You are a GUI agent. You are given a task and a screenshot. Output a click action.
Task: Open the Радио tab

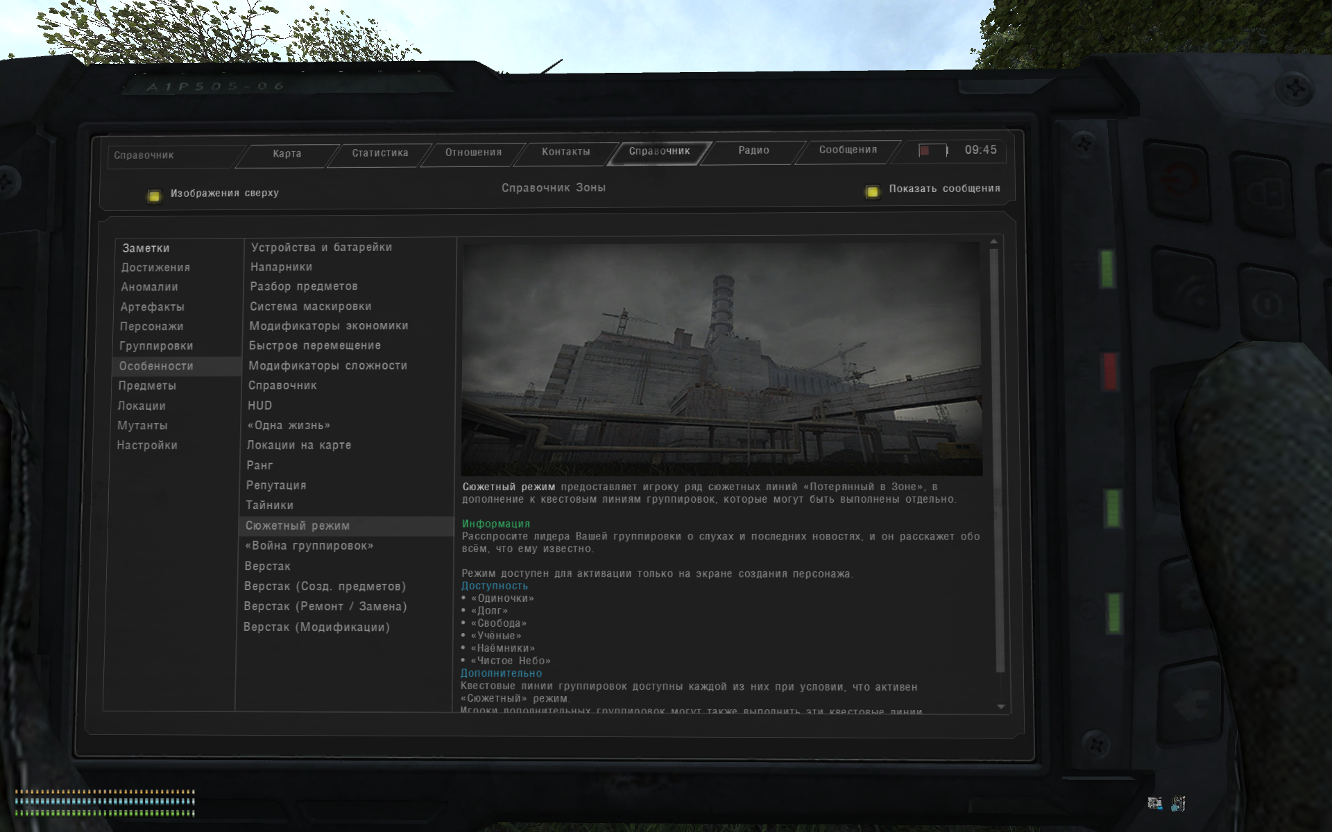tap(753, 150)
